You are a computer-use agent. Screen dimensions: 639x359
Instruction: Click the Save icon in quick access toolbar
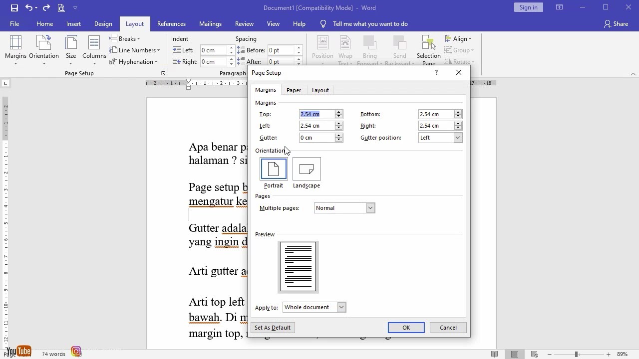click(14, 7)
